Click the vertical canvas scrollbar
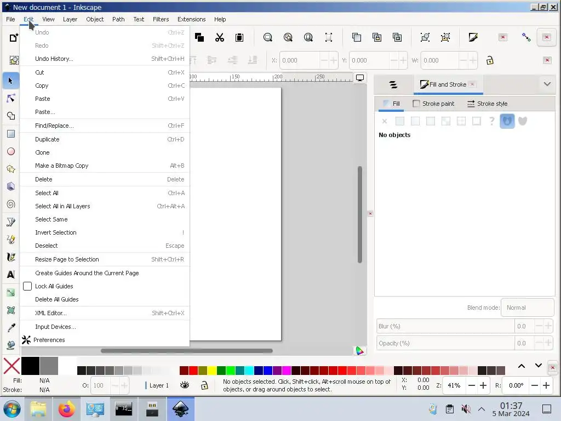 [360, 214]
